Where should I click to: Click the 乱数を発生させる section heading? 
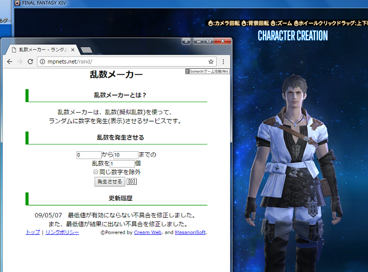click(x=120, y=137)
